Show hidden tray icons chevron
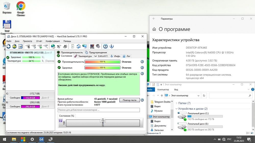 tap(215, 139)
